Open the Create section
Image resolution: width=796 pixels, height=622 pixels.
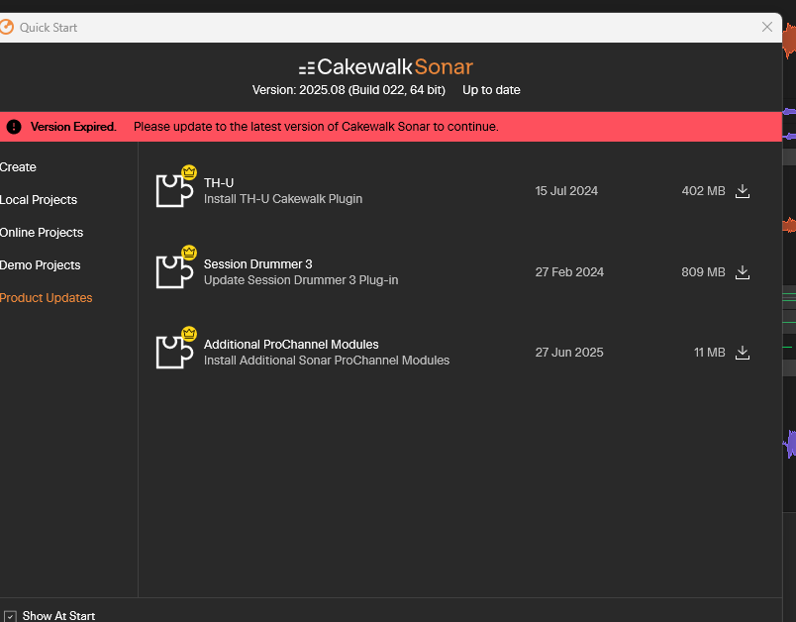18,167
